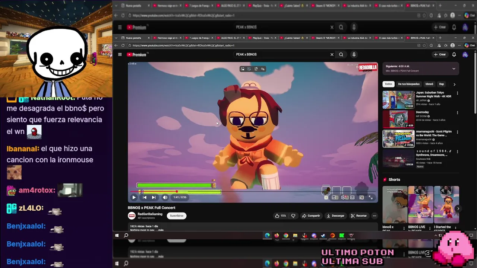This screenshot has width=477, height=268.
Task: Like the video with 15 k thumbs-up
Action: click(x=280, y=216)
